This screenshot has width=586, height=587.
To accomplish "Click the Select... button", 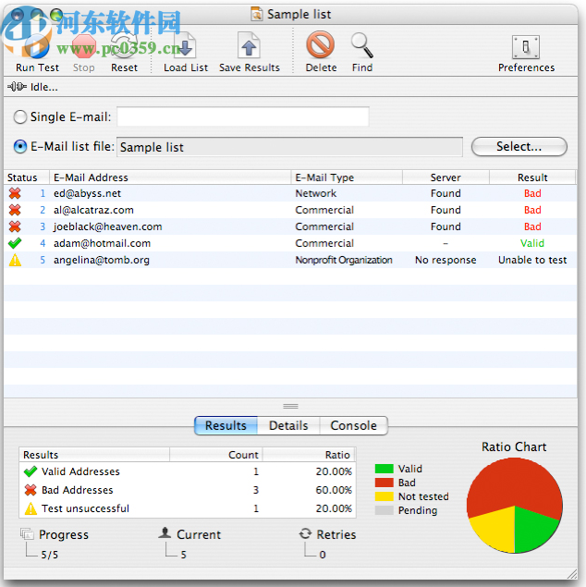I will pyautogui.click(x=519, y=146).
